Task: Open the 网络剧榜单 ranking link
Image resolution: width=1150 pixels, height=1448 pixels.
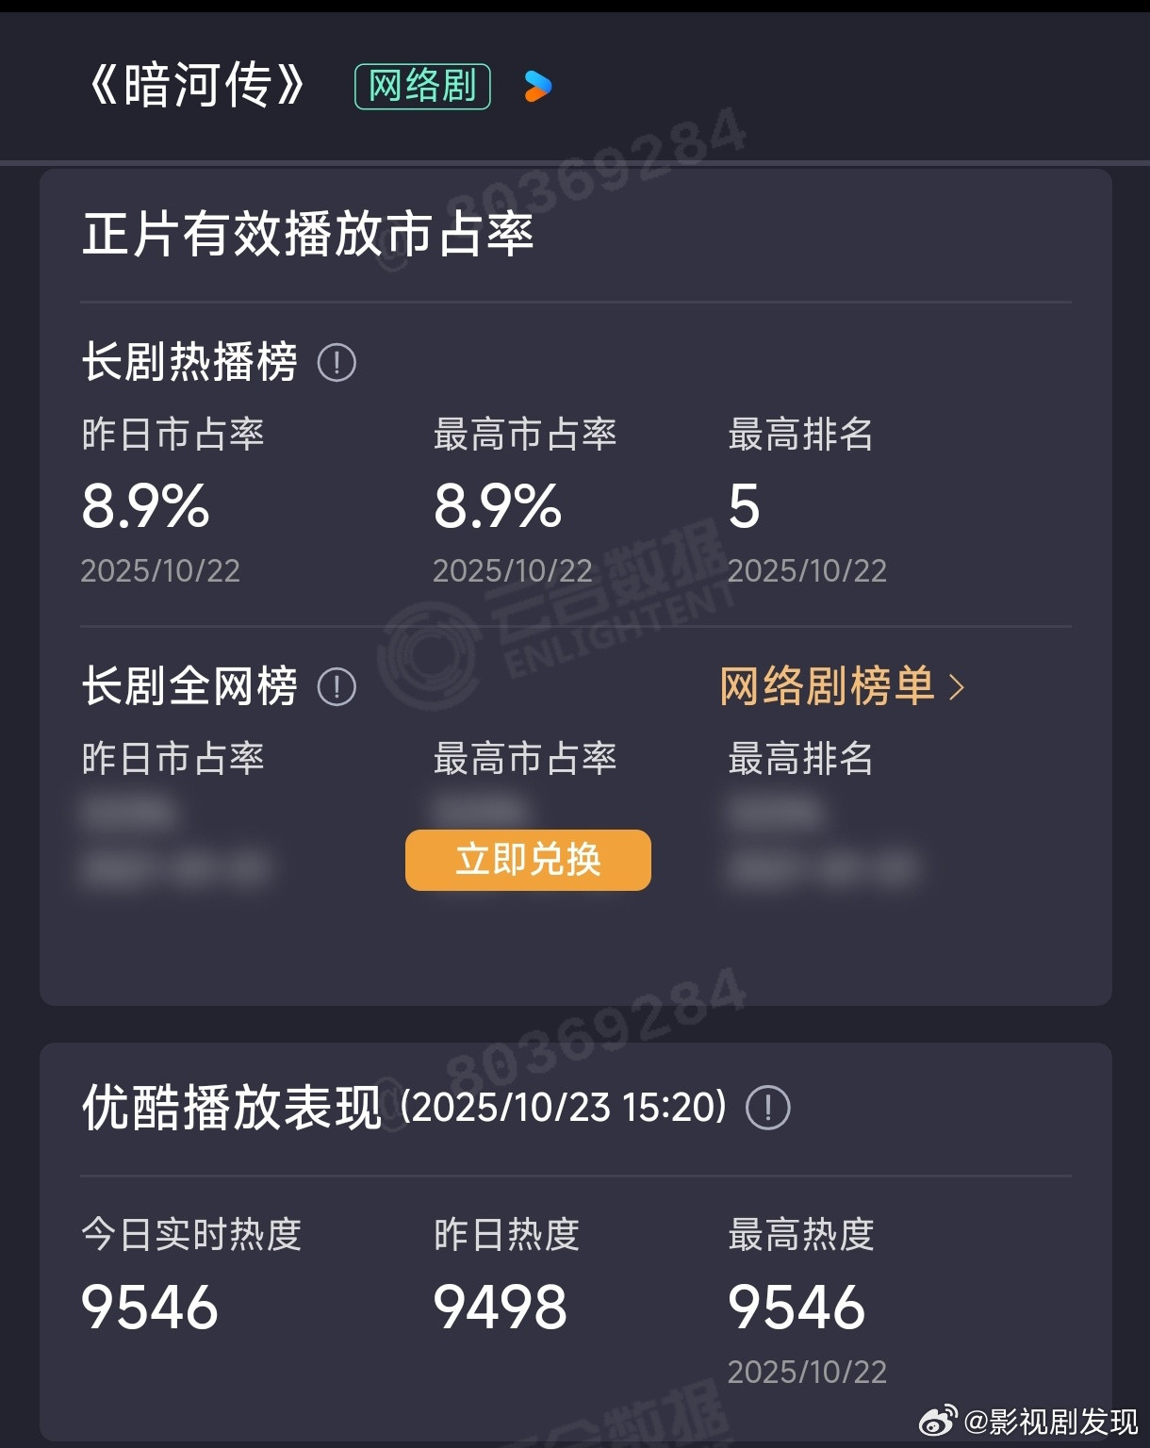Action: click(x=827, y=686)
